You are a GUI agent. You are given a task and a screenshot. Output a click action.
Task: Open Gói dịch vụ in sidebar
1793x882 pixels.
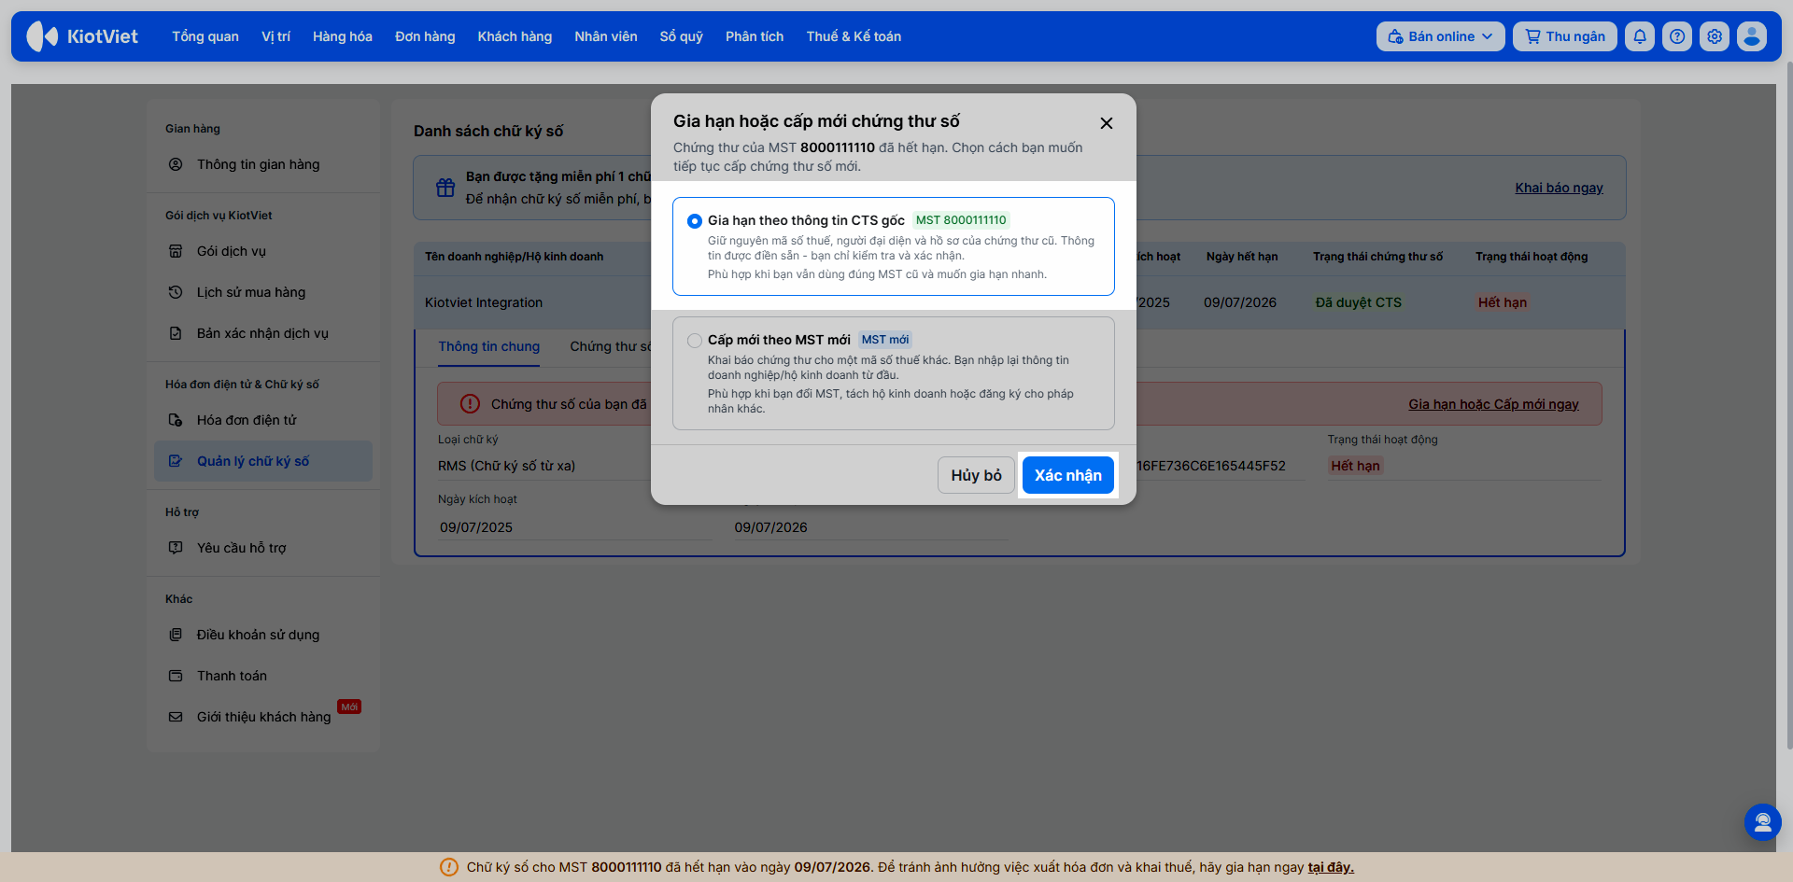click(x=263, y=251)
